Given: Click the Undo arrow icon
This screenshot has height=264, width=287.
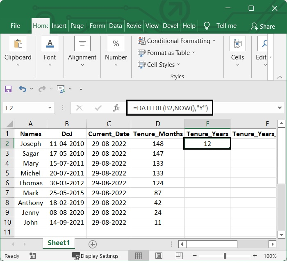Looking at the screenshot, I should coord(22,89).
